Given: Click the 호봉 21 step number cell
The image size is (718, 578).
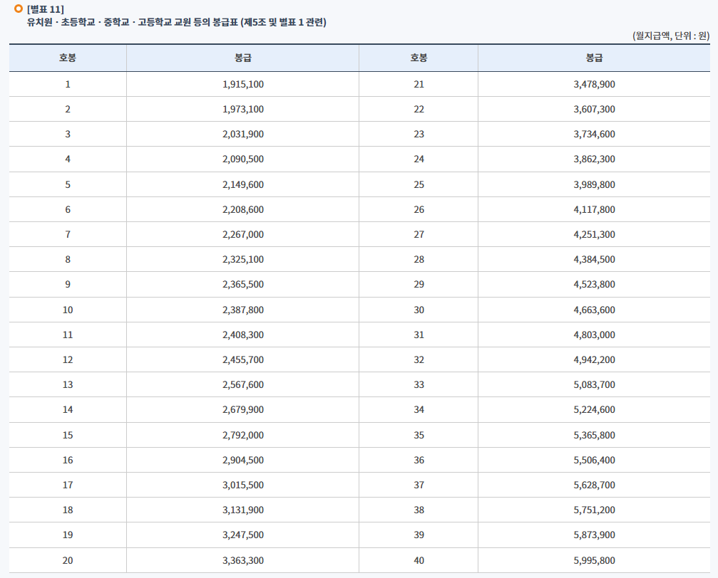Looking at the screenshot, I should (x=419, y=84).
